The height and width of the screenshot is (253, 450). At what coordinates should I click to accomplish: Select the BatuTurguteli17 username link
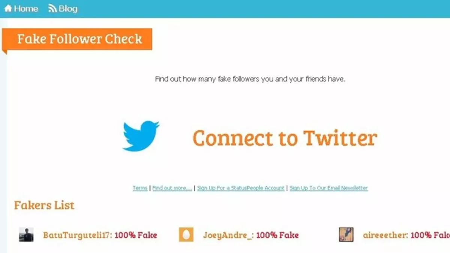(x=78, y=235)
